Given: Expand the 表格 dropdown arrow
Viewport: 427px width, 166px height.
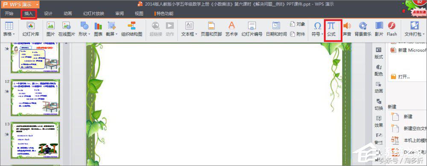Looking at the screenshot, I should click(14, 34).
